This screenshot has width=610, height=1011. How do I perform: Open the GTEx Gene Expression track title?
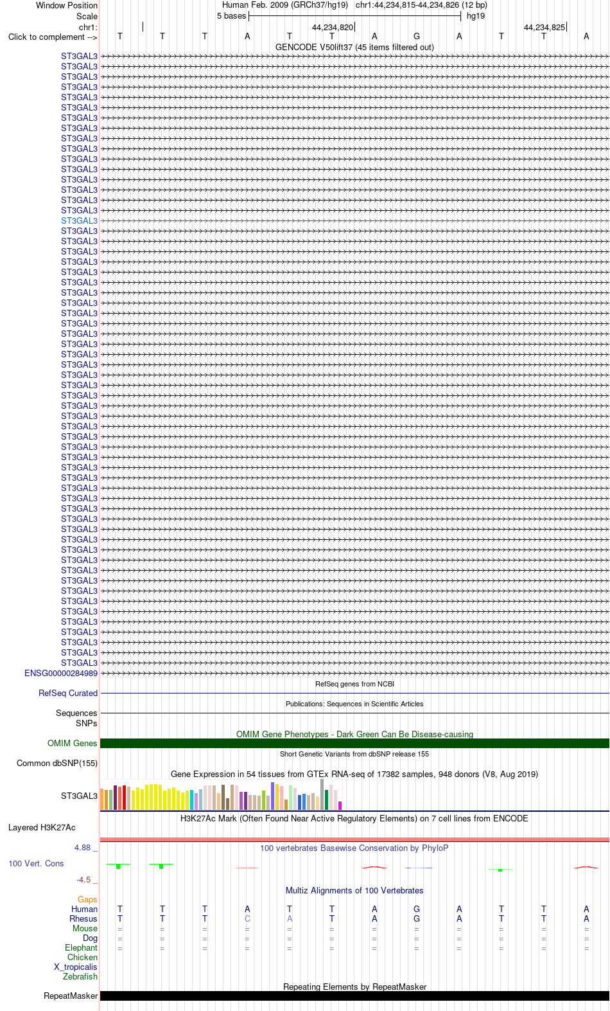coord(354,774)
